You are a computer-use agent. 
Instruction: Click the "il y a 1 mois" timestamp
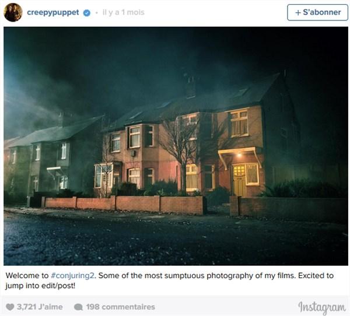[124, 12]
